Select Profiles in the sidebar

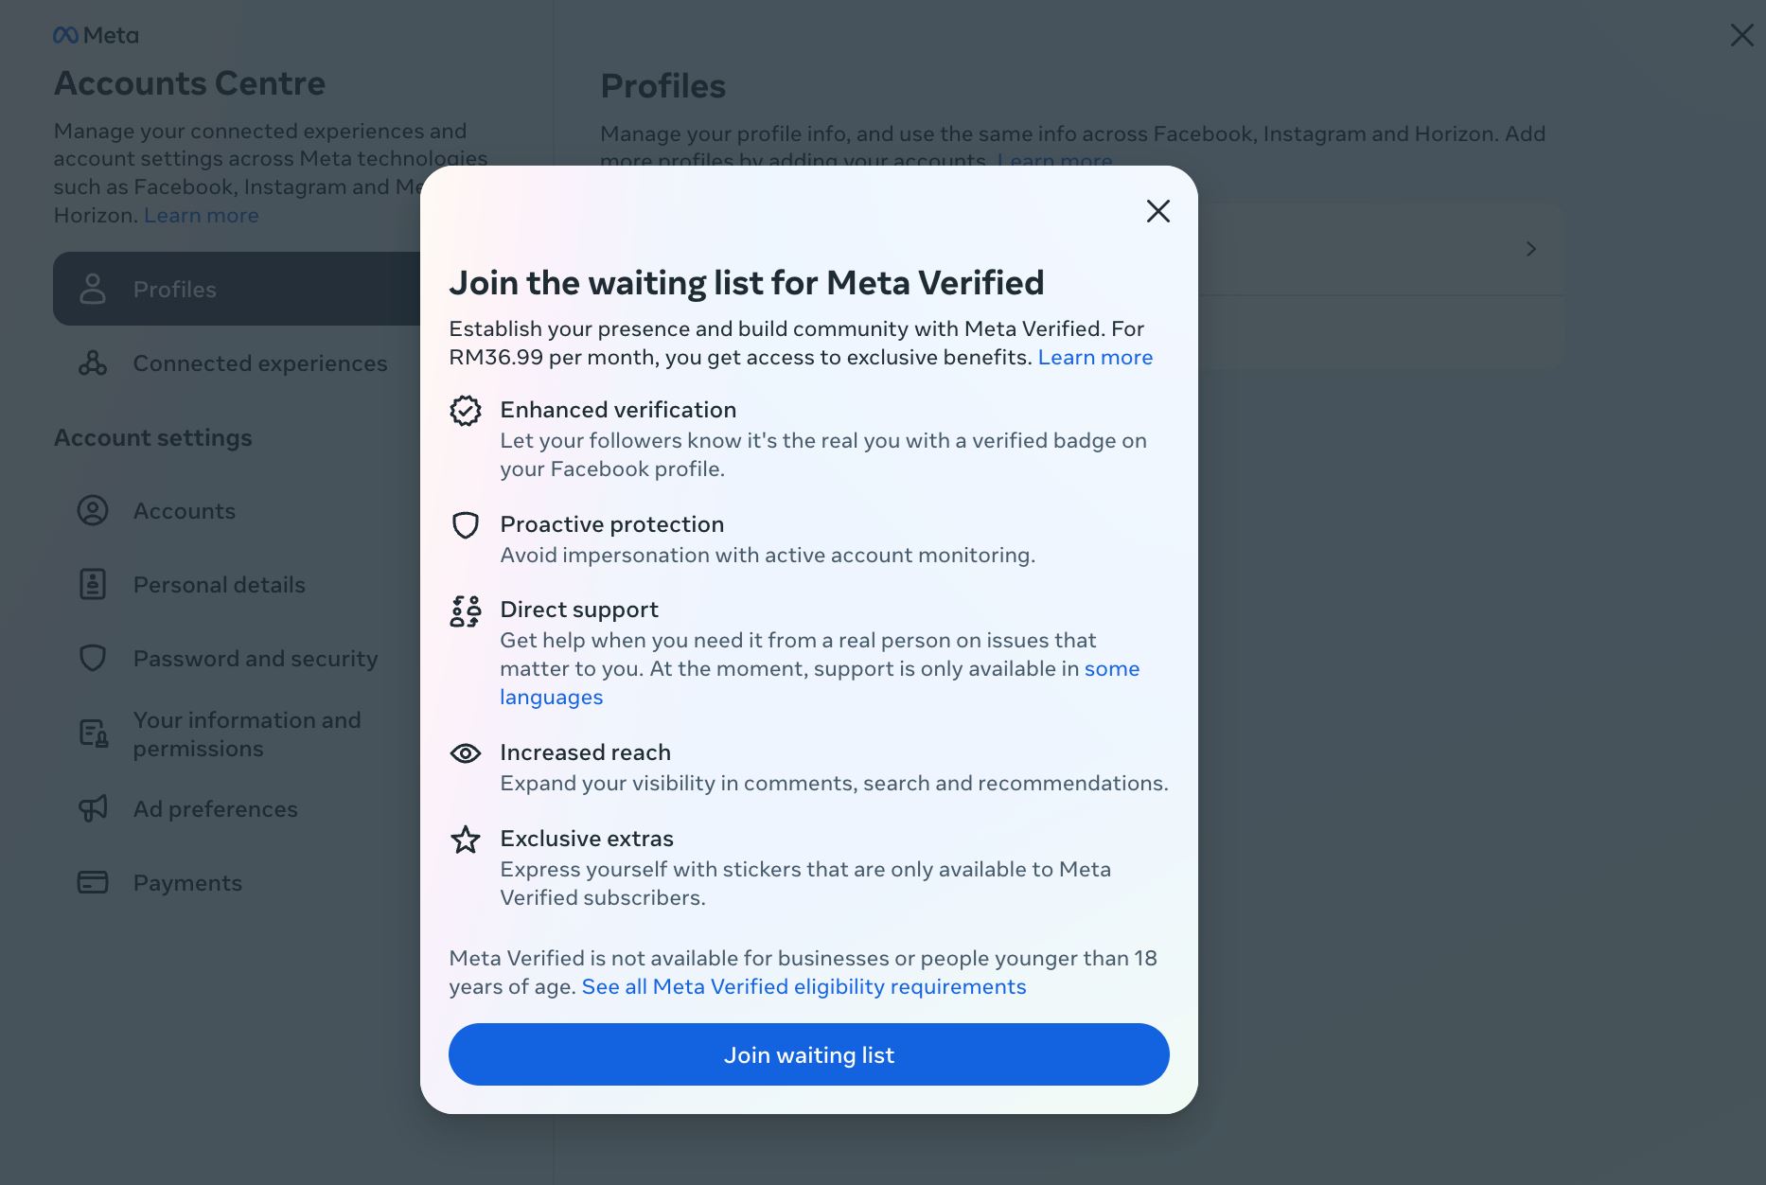(x=175, y=290)
